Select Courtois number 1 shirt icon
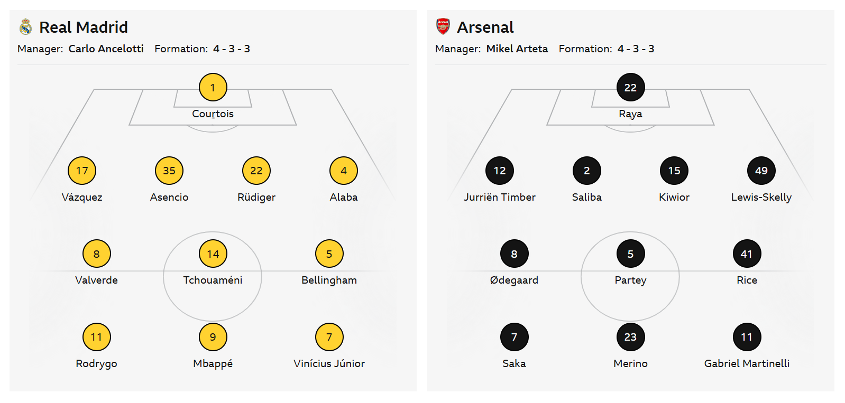The width and height of the screenshot is (845, 403). (213, 87)
